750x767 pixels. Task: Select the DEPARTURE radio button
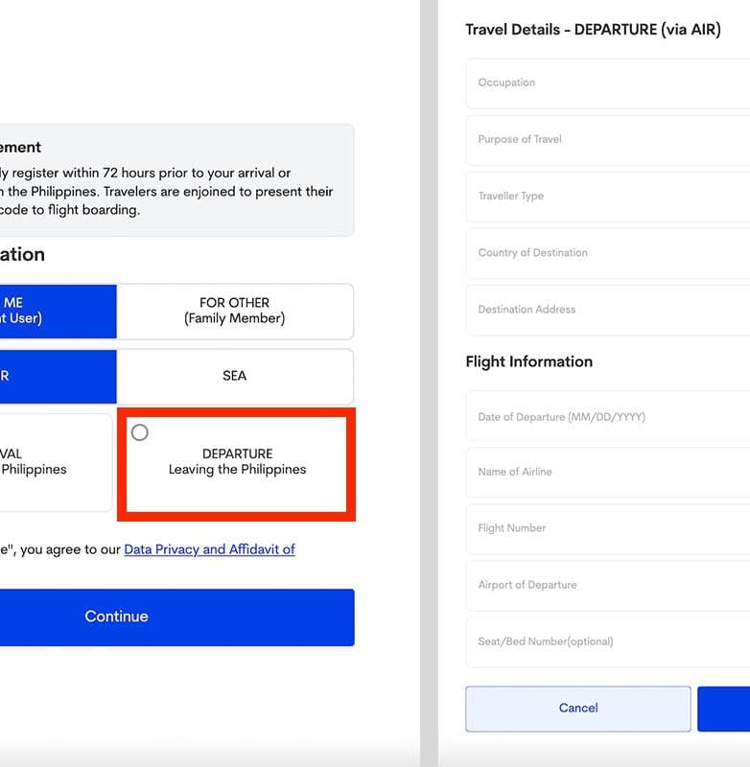(140, 432)
